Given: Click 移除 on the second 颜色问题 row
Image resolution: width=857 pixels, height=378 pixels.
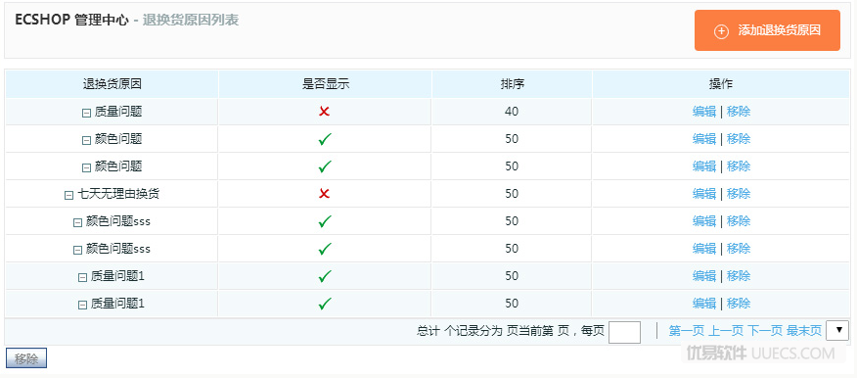Looking at the screenshot, I should pos(739,166).
